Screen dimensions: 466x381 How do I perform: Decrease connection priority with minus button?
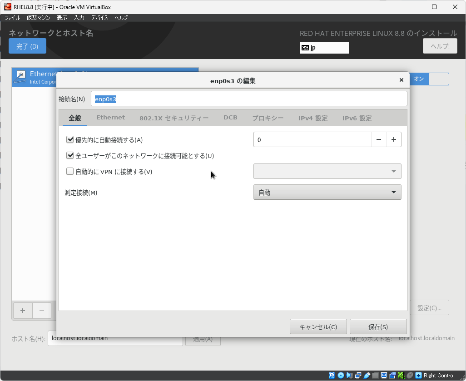tap(379, 139)
